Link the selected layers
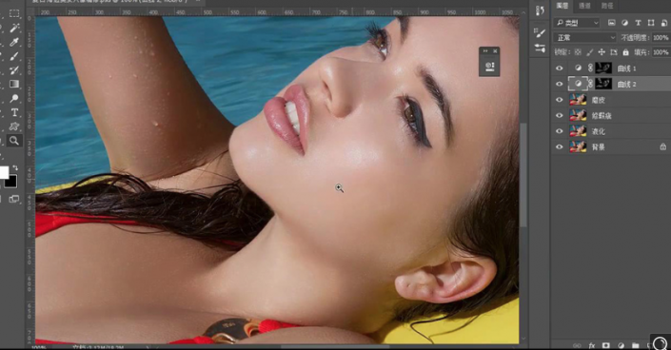Screen dimensions: 671x350 point(578,345)
